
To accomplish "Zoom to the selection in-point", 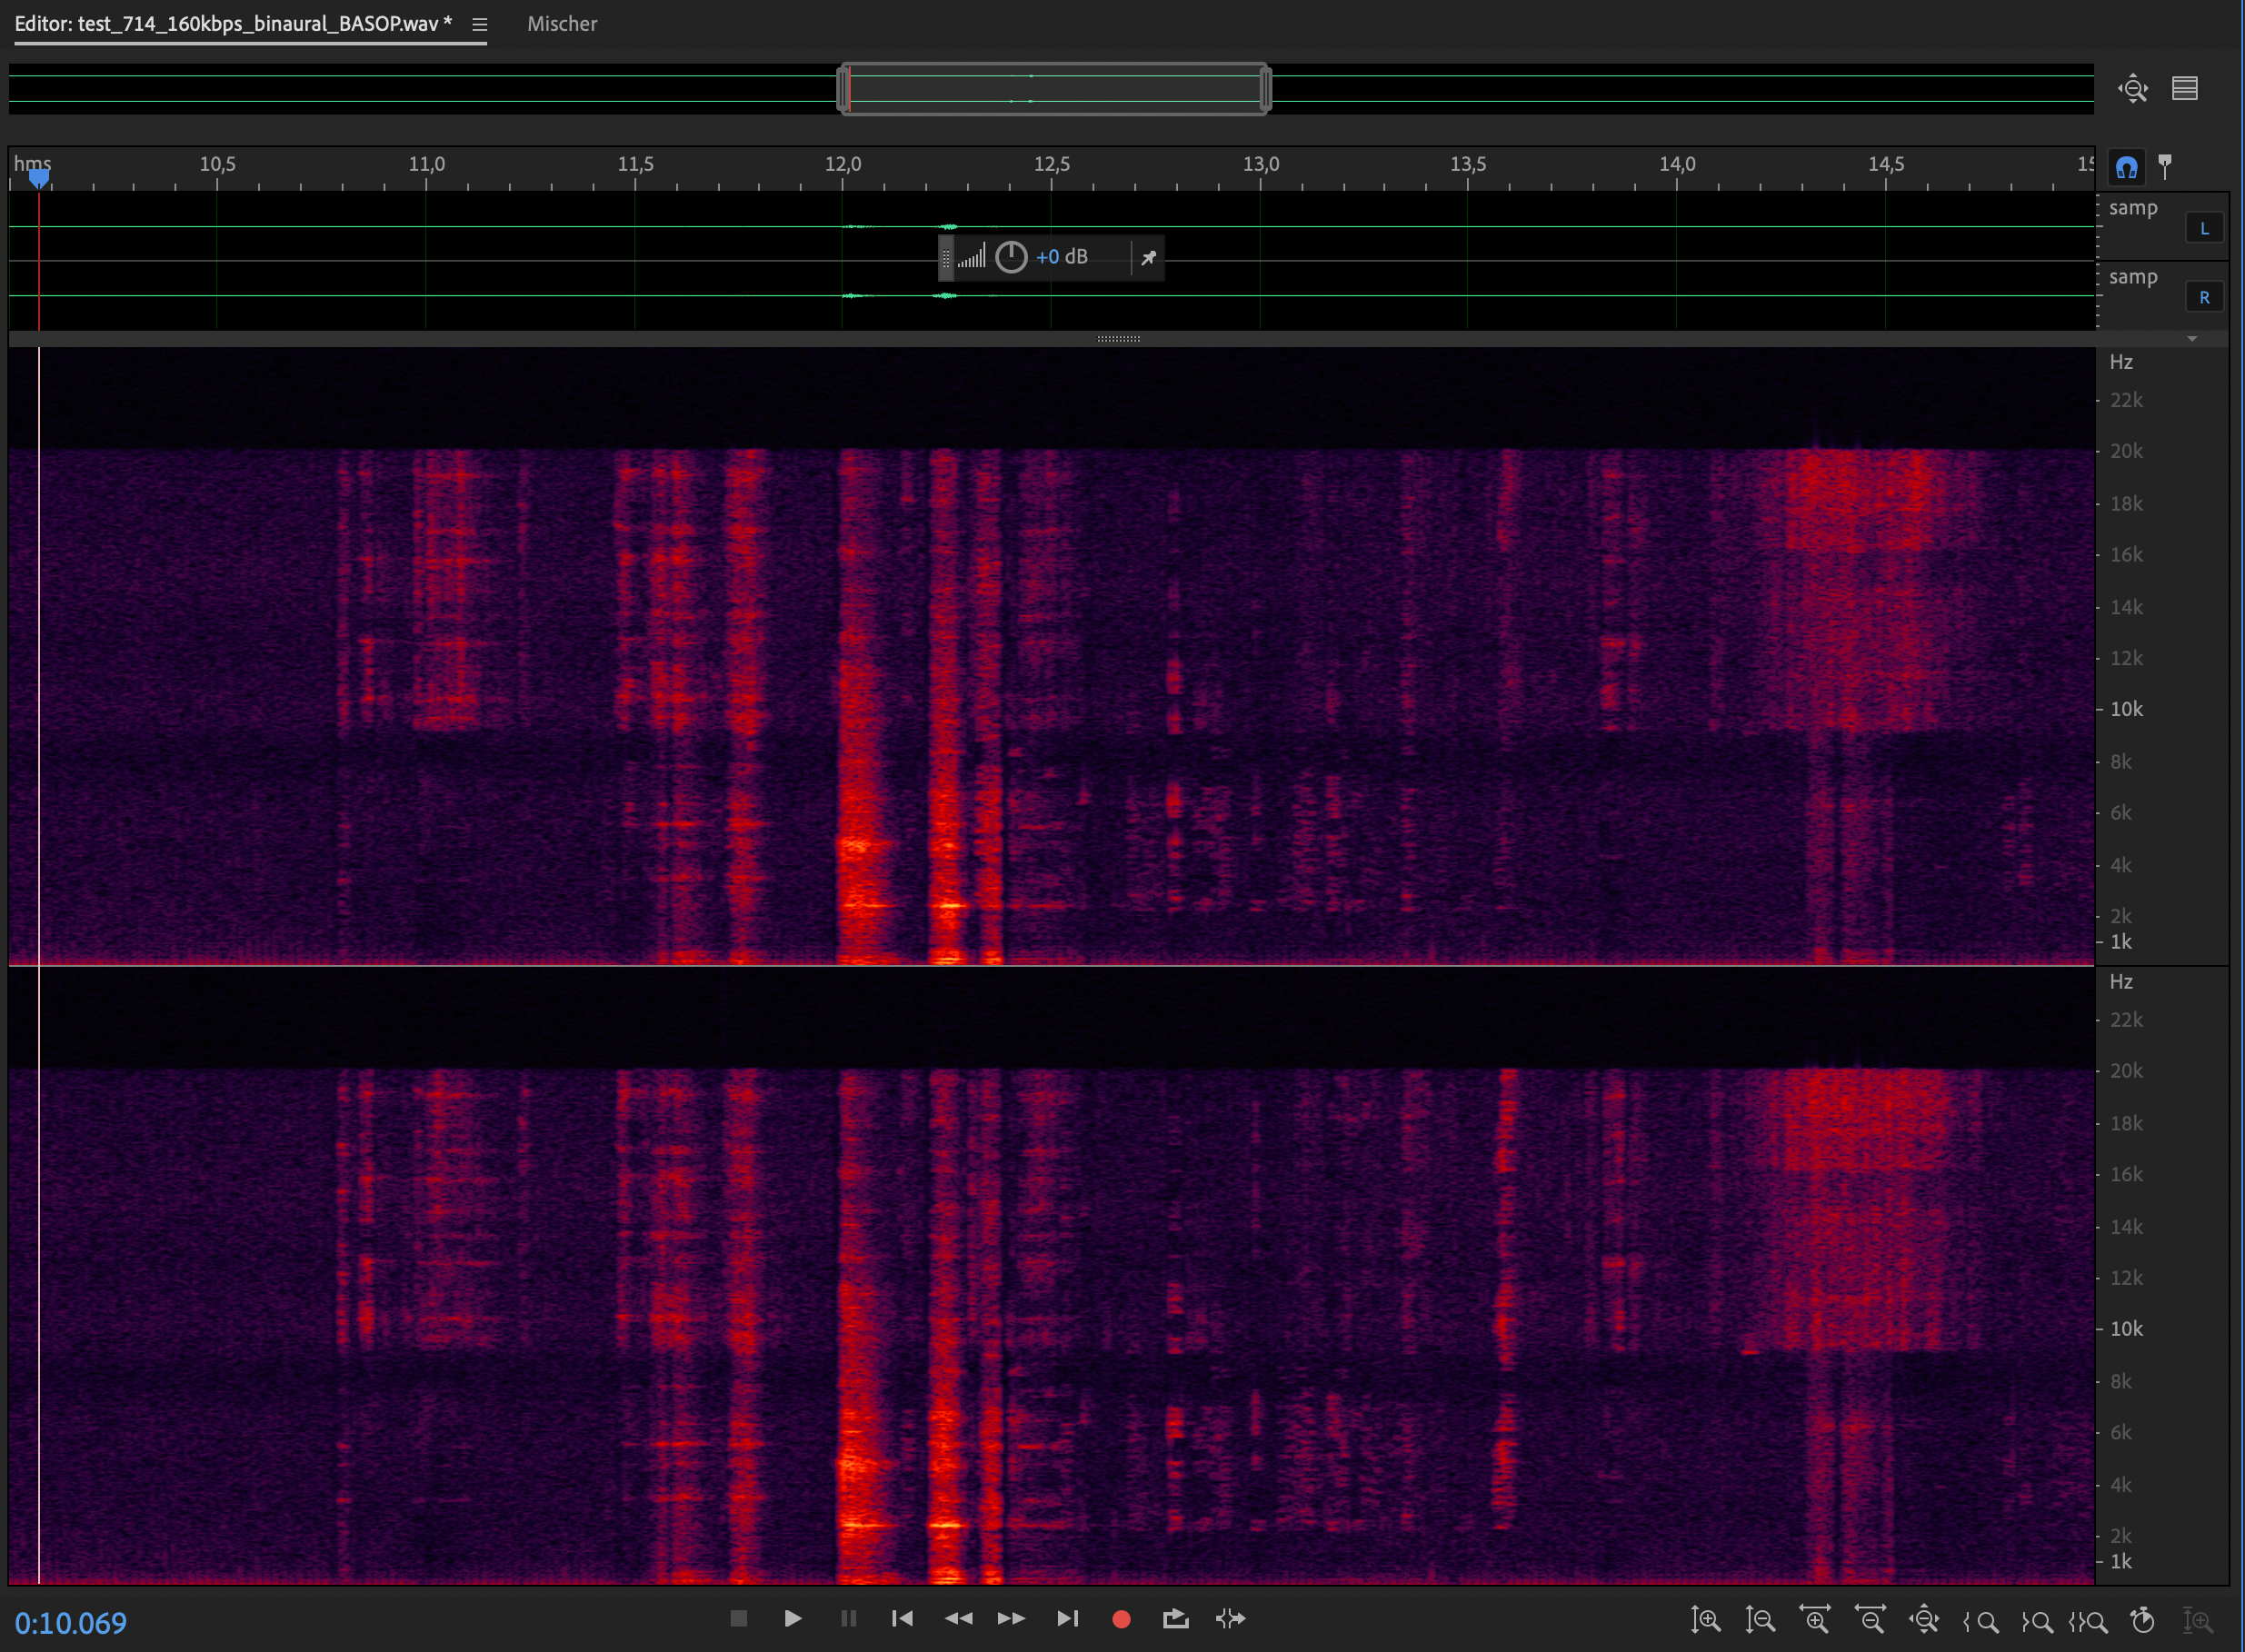I will click(x=1980, y=1619).
